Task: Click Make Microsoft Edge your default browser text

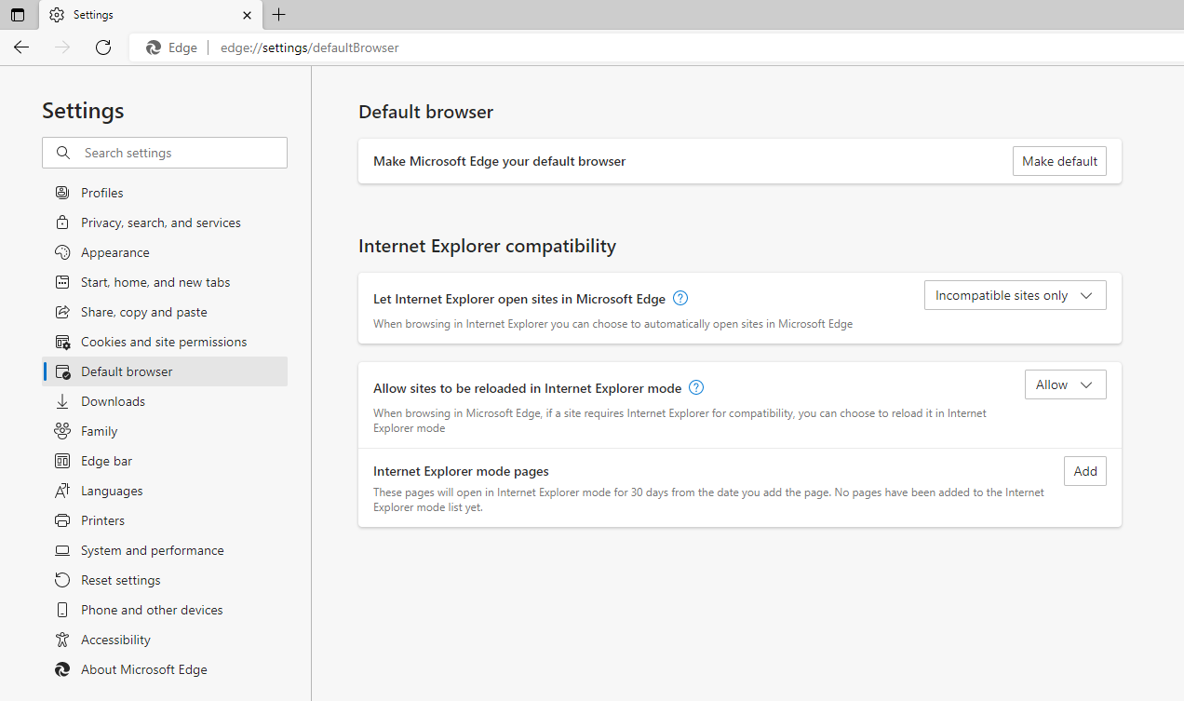Action: tap(499, 161)
